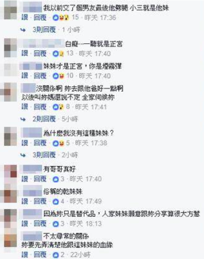
Task: Click 回覆 on the first comment
Action: click(x=40, y=18)
